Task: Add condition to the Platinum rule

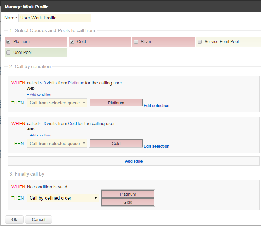Action: tap(39, 95)
